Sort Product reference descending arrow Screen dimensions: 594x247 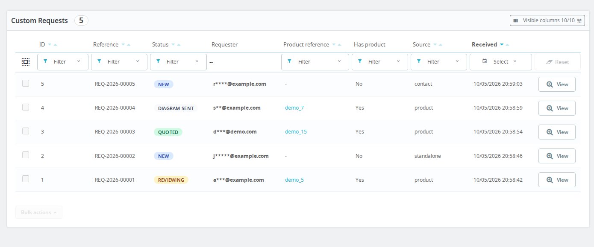click(x=334, y=45)
